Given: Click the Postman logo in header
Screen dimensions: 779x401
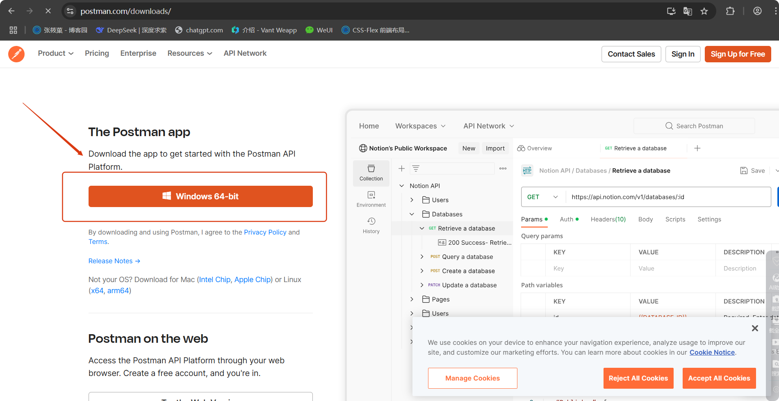Looking at the screenshot, I should 16,54.
